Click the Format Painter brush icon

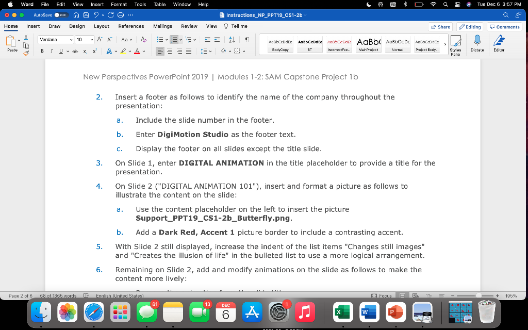tap(26, 53)
